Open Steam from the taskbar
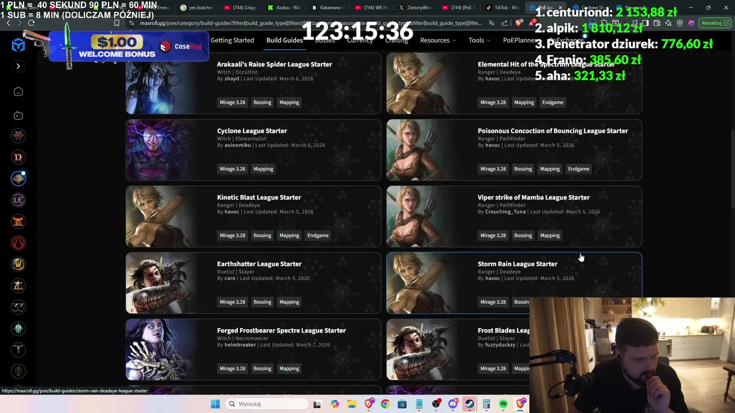Image resolution: width=735 pixels, height=413 pixels. coord(470,404)
